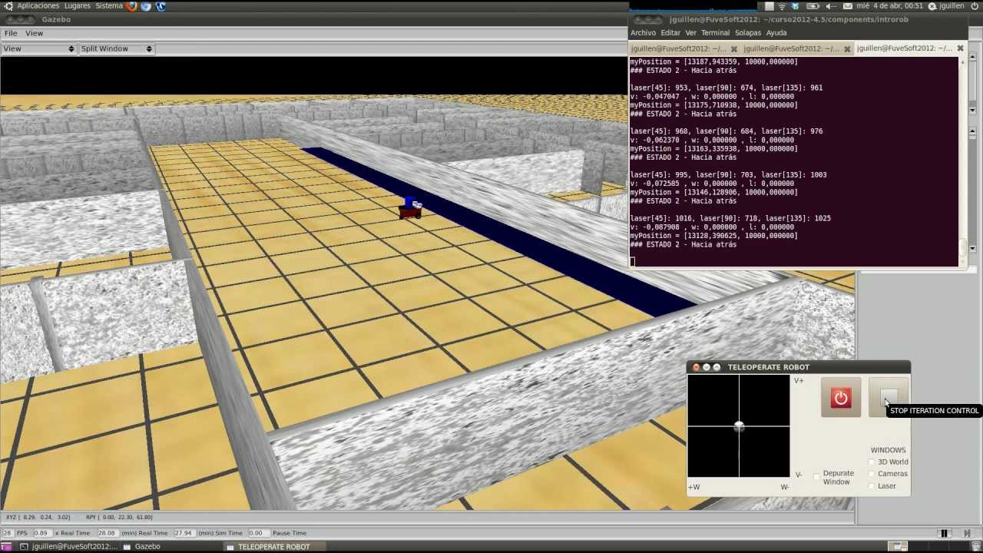The width and height of the screenshot is (983, 553).
Task: Click the Ubuntu logo in top panel
Action: tap(8, 6)
